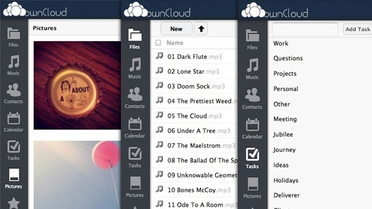Open Music in the Pictures window sidebar
This screenshot has height=209, width=372.
pos(13,65)
